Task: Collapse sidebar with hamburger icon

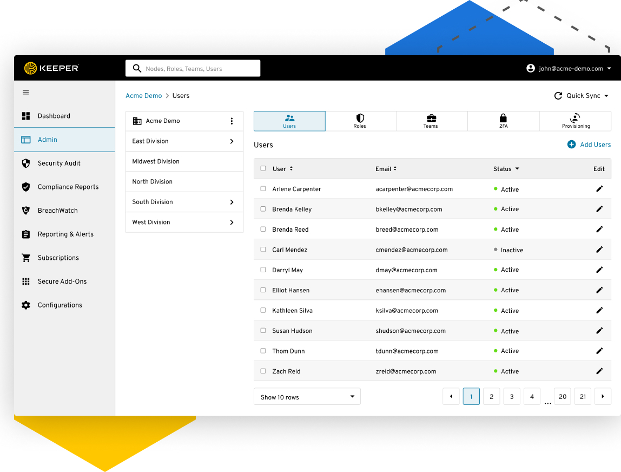Action: coord(26,93)
